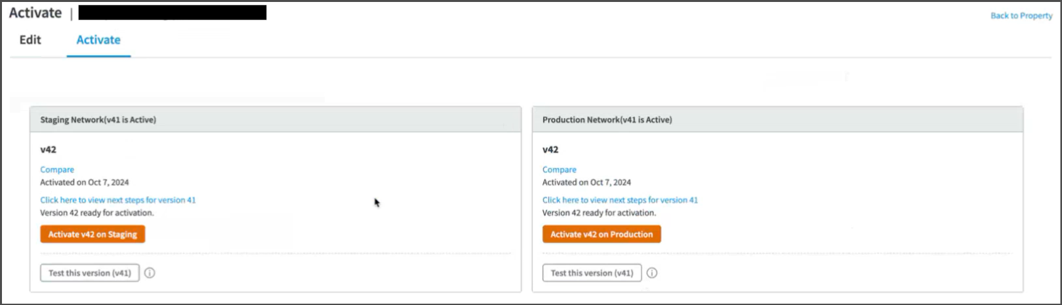View next steps for version 41 on Production
The image size is (1062, 305).
point(620,200)
